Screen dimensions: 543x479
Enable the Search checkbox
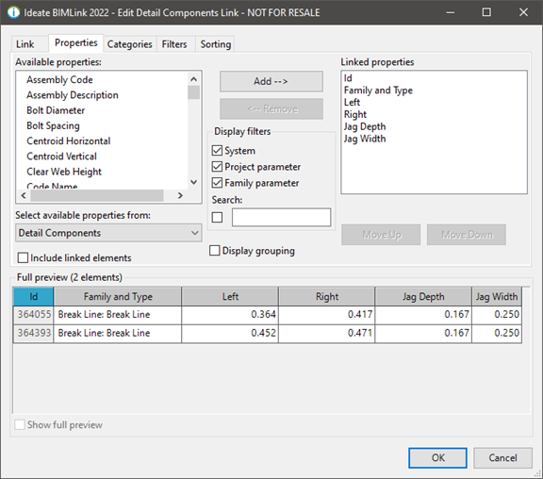[x=217, y=218]
